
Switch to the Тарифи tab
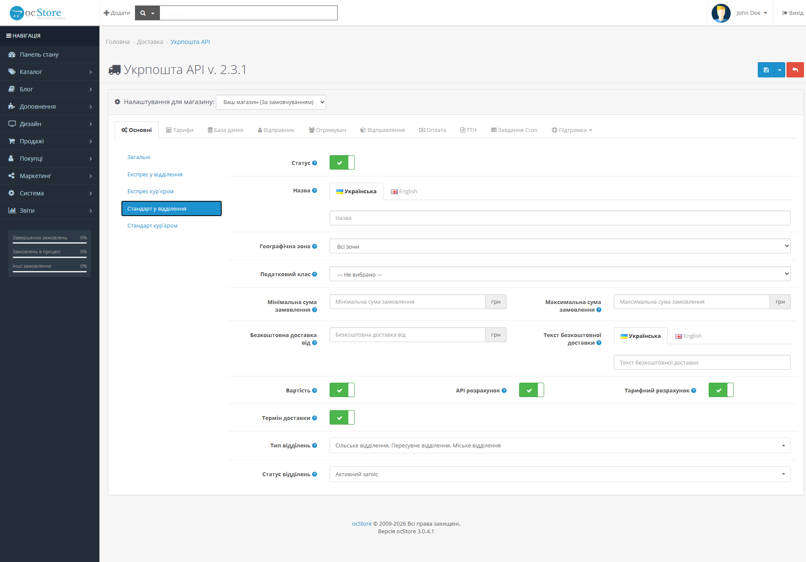[179, 130]
